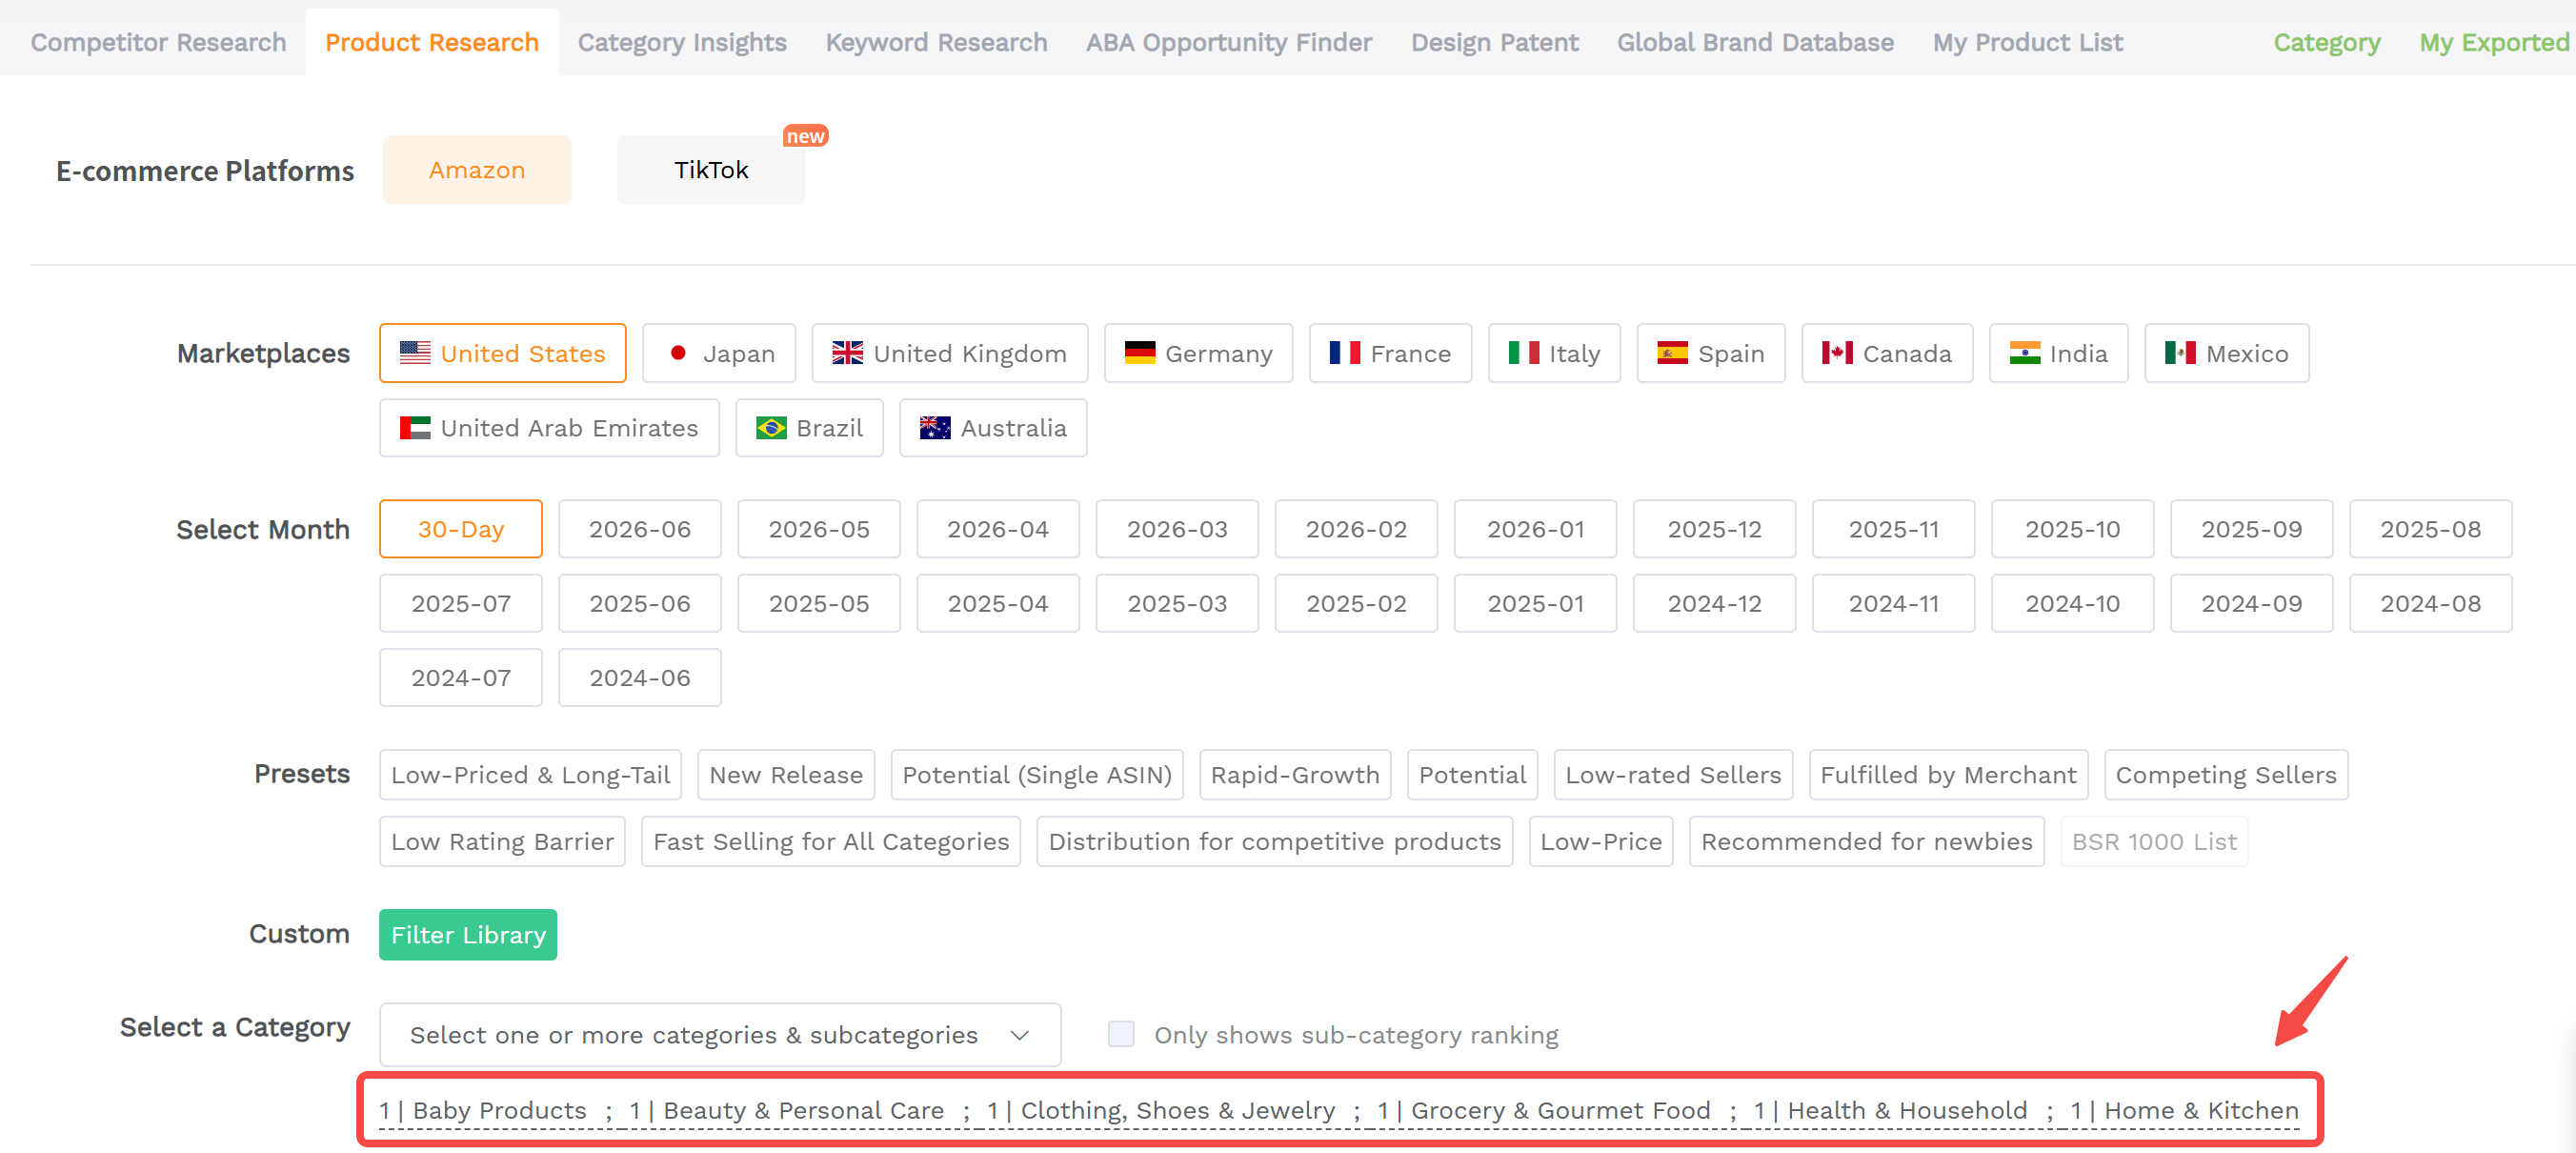Apply Potential (Single ASIN) preset
2576x1153 pixels.
coord(1037,775)
